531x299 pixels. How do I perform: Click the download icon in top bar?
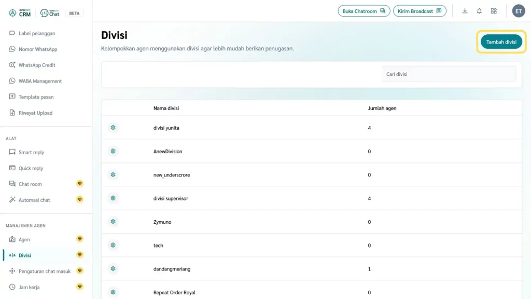click(x=465, y=11)
